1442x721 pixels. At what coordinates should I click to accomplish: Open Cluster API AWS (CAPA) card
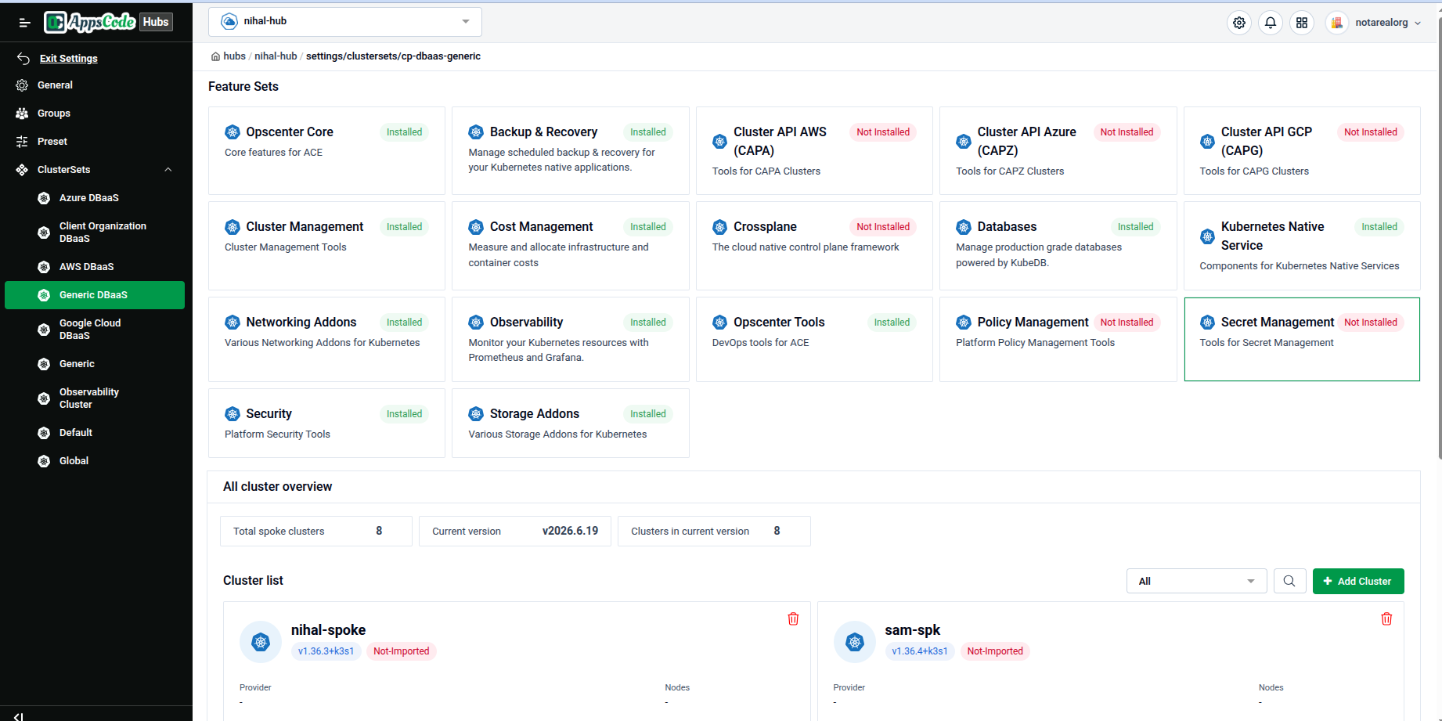(x=814, y=150)
